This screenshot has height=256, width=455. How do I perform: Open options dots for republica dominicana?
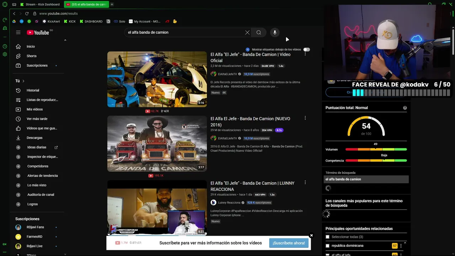click(401, 246)
